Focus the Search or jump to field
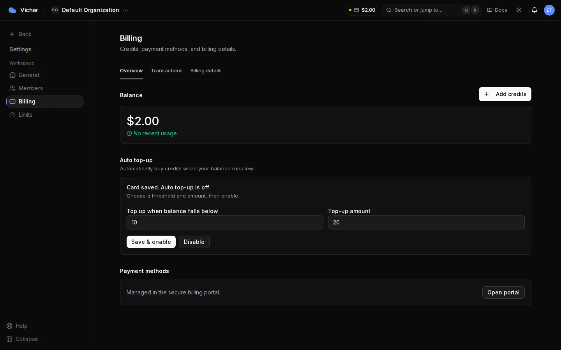This screenshot has width=561, height=350. 432,10
